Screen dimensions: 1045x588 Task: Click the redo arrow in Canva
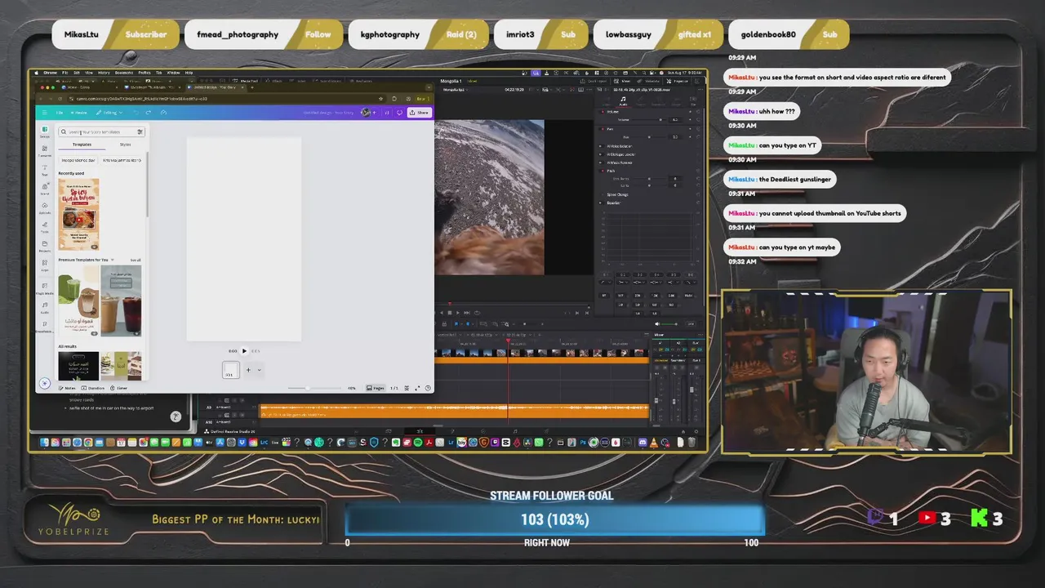click(x=149, y=113)
